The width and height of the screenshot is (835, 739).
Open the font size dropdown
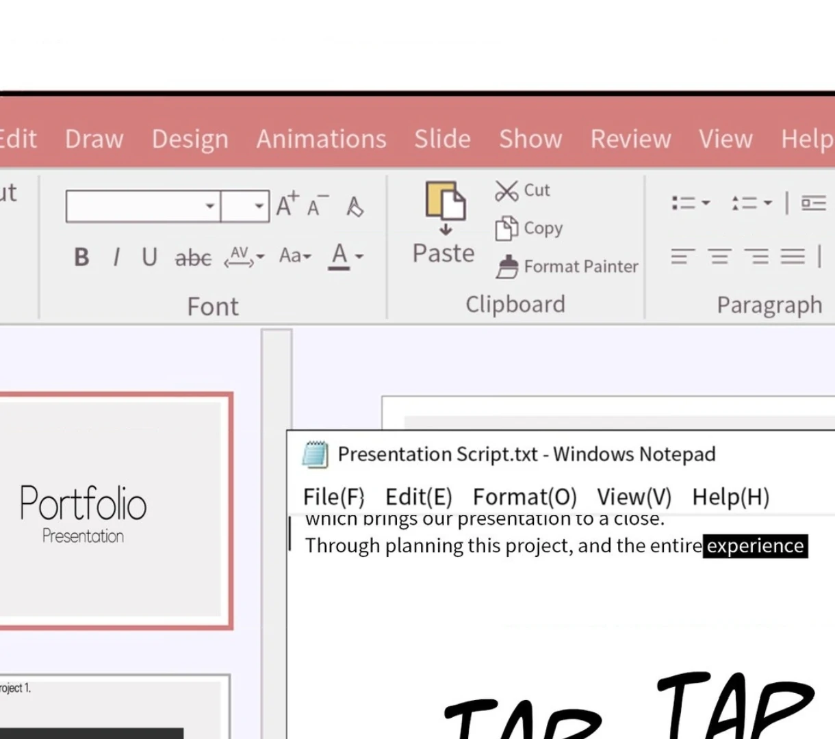(x=259, y=206)
